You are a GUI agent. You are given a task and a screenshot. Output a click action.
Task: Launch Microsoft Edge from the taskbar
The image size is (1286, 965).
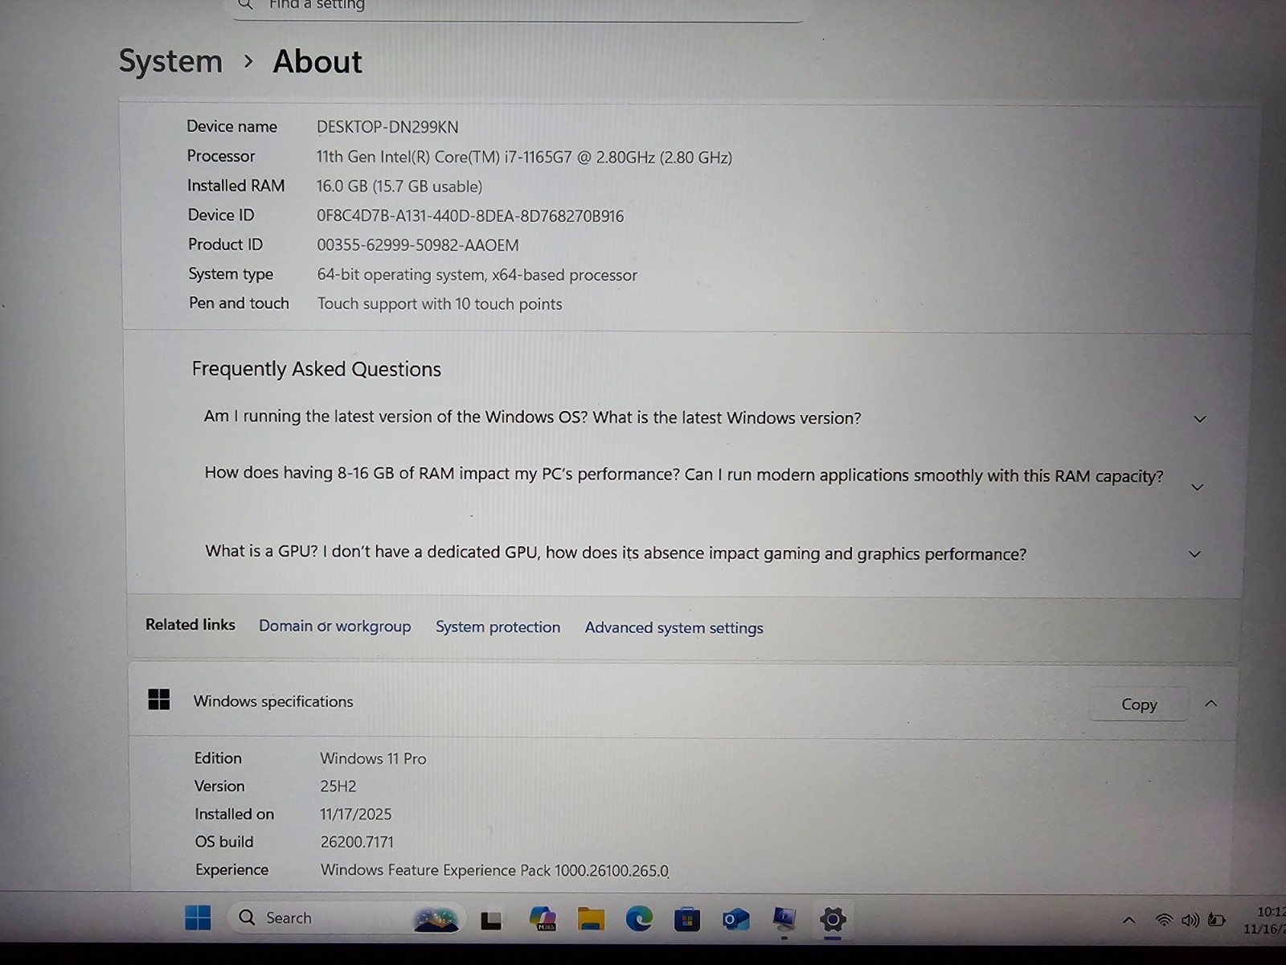pyautogui.click(x=639, y=918)
